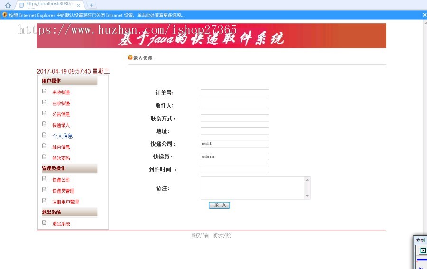This screenshot has height=269, width=427.
Task: Click the document icon beside 个人信息
Action: click(45, 135)
